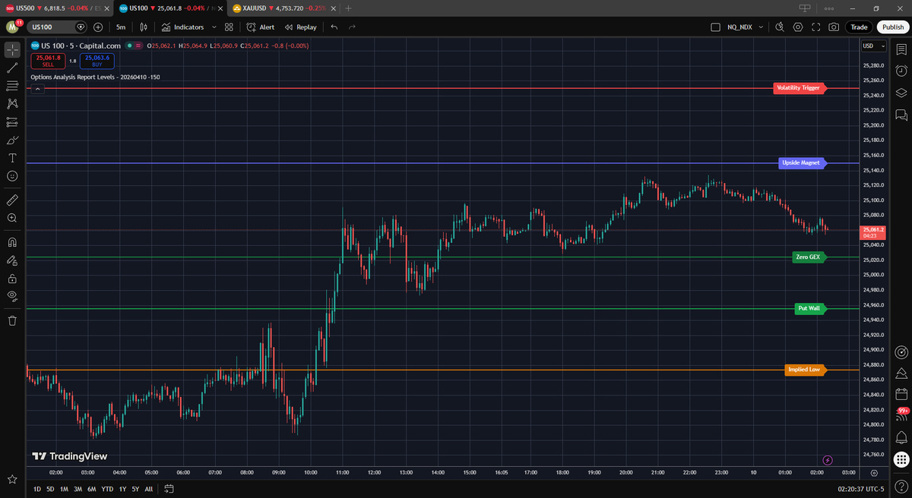This screenshot has height=498, width=912.
Task: Click the trash remove objects icon
Action: [12, 320]
